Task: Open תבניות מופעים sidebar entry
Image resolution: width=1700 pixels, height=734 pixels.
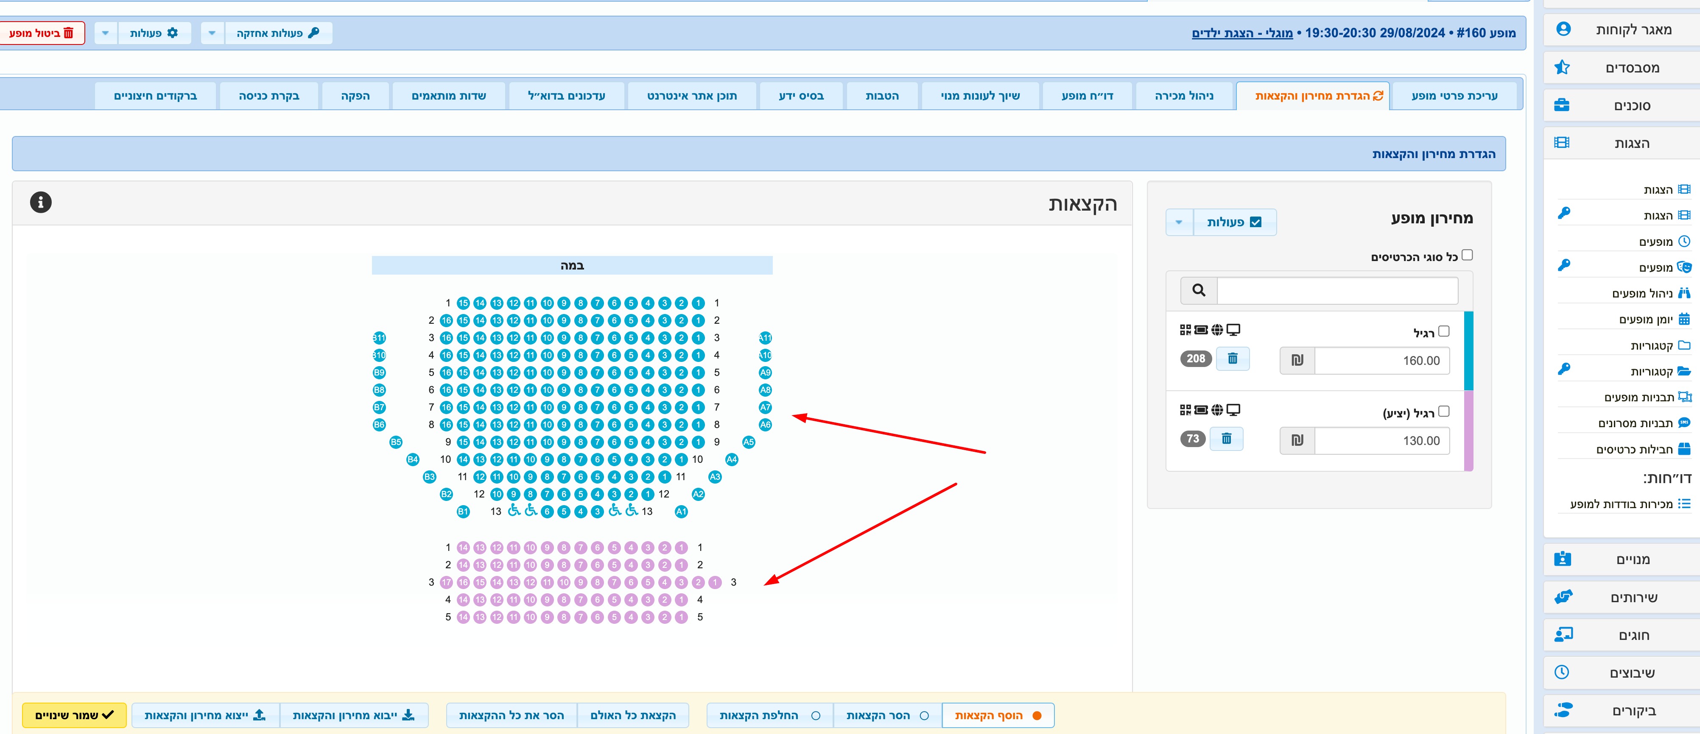Action: click(x=1647, y=397)
